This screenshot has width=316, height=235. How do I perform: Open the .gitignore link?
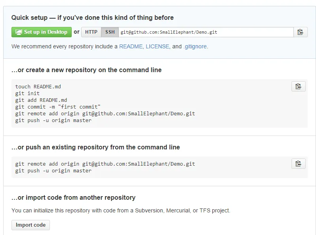[x=195, y=46]
